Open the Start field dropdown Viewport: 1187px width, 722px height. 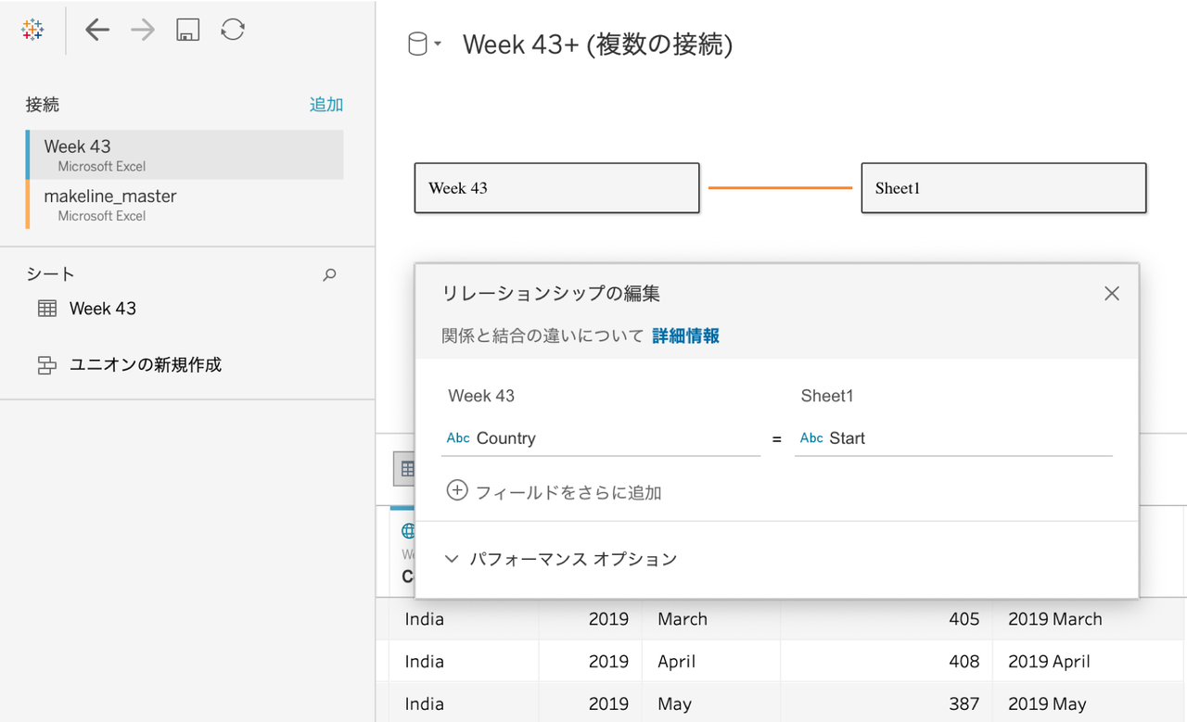click(x=952, y=438)
